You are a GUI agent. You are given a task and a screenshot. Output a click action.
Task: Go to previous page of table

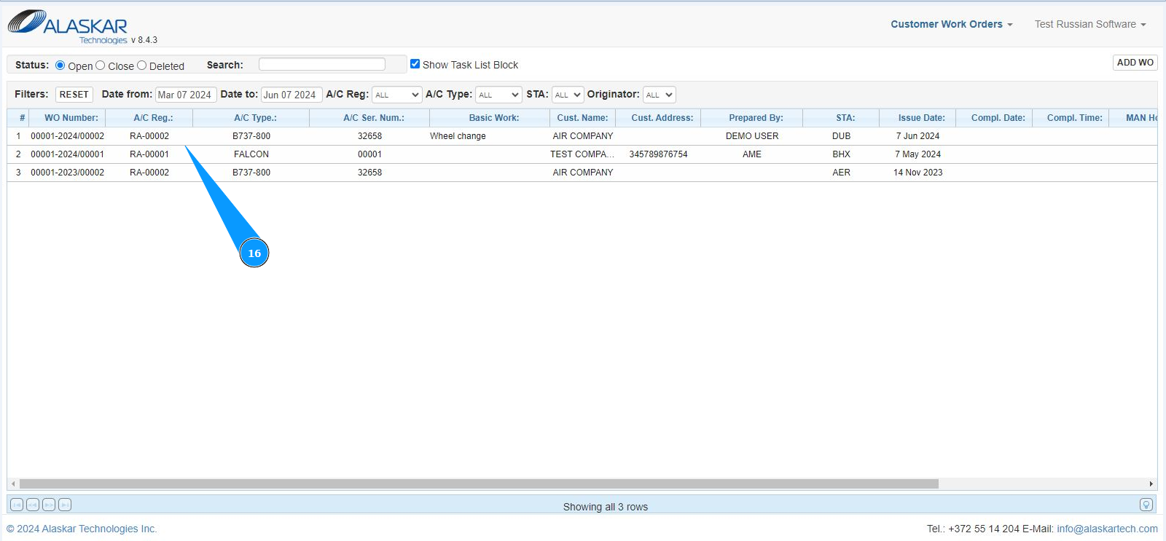[33, 505]
